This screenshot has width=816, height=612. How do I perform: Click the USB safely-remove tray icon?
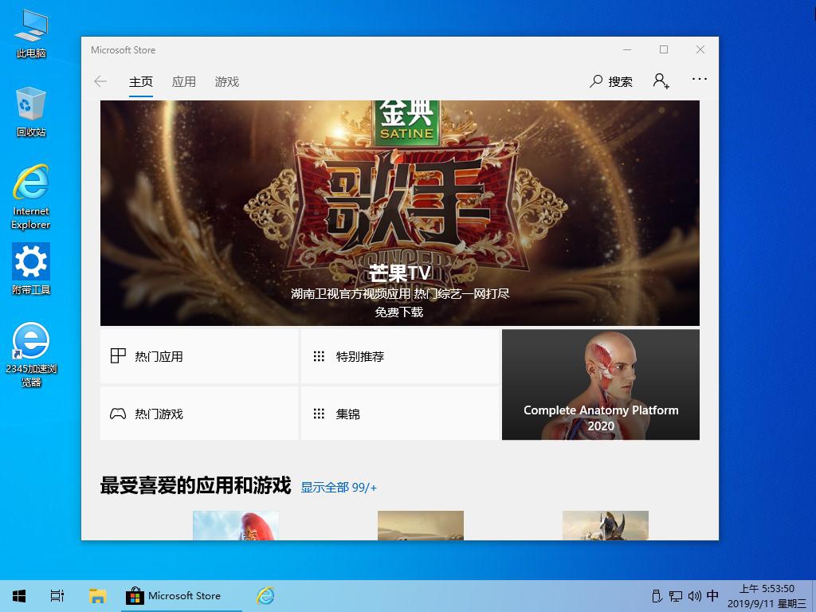[x=657, y=596]
